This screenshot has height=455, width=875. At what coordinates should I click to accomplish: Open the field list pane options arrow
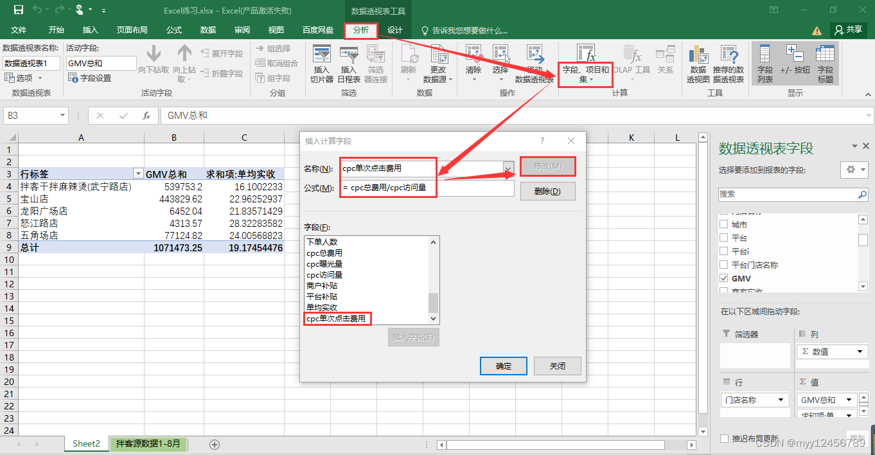854,147
